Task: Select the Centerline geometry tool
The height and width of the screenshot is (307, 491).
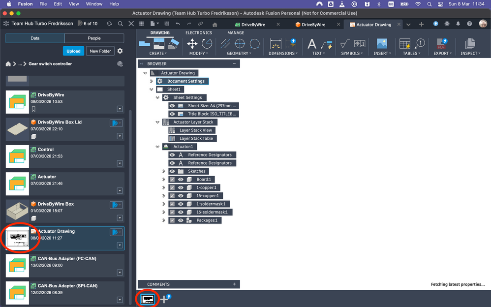Action: pyautogui.click(x=225, y=44)
